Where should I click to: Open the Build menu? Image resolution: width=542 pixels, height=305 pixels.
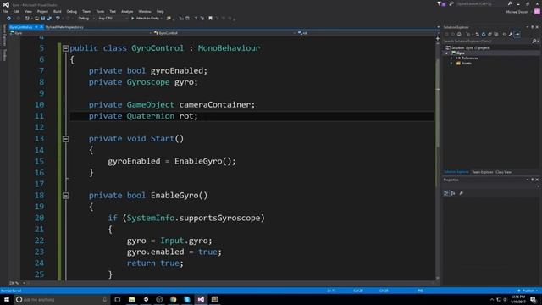click(57, 11)
